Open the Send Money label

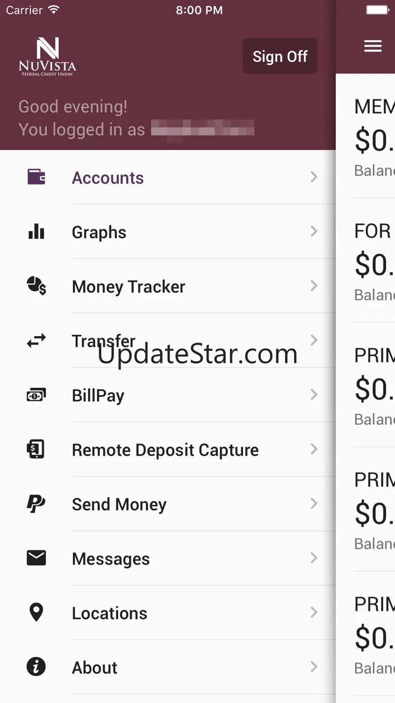point(119,504)
